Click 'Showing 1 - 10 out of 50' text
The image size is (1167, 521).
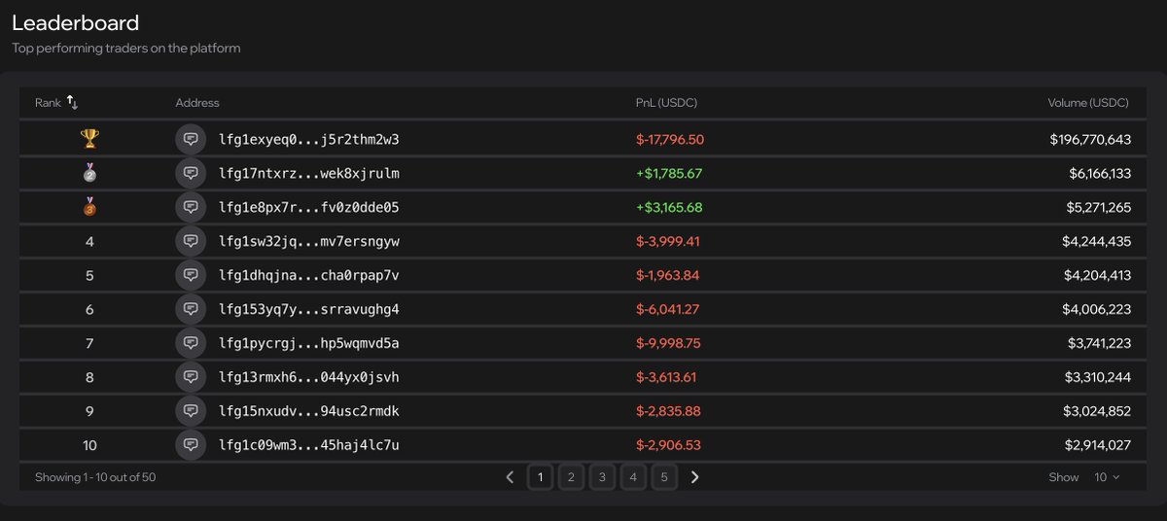[x=95, y=477]
